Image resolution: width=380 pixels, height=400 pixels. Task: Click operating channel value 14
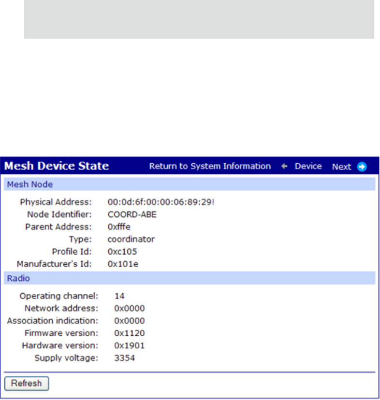click(x=119, y=296)
